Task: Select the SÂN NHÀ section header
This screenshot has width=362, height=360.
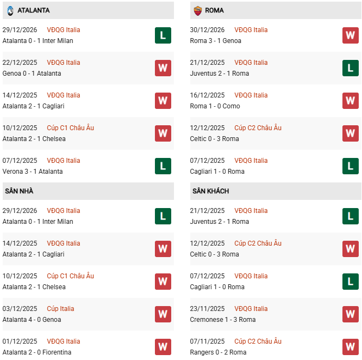Action: (20, 191)
